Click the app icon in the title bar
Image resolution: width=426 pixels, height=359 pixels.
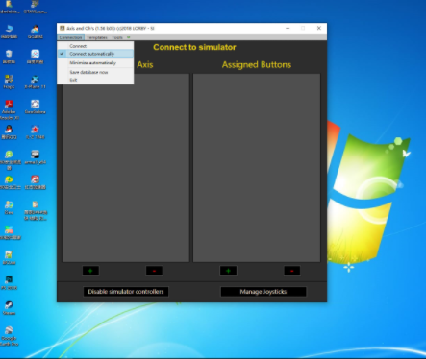pos(63,28)
